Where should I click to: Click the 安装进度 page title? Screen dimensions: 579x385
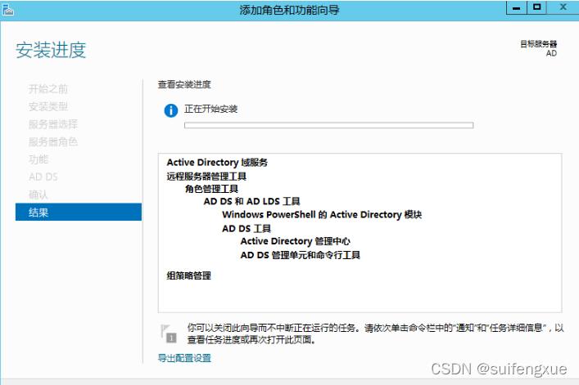(51, 50)
